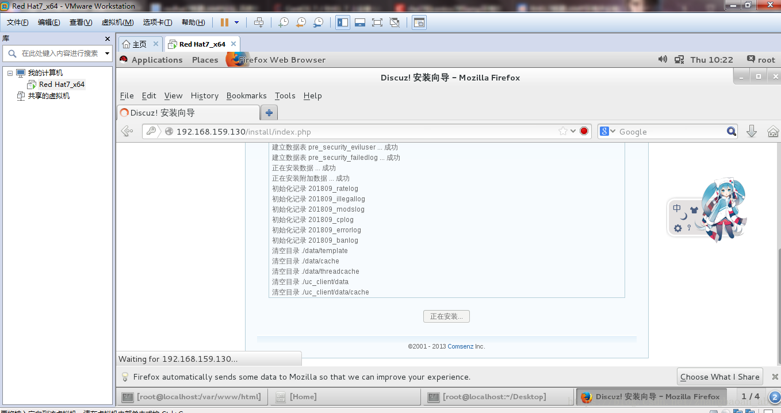The image size is (781, 413).
Task: Open the snapshot manager
Action: 318,22
